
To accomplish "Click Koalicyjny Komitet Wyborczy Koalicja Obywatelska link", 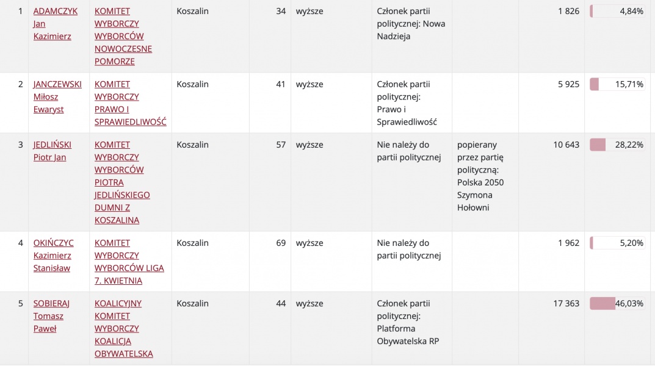I will [x=123, y=329].
